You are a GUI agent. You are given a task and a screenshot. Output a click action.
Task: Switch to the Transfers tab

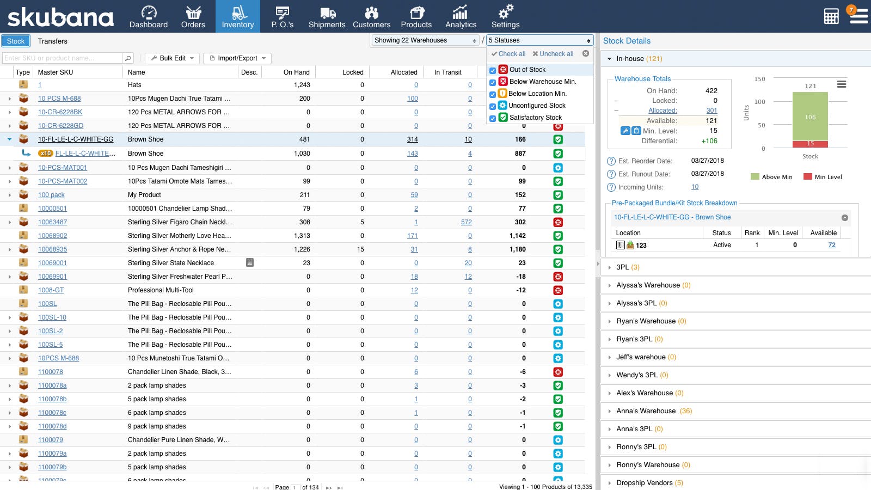point(53,41)
